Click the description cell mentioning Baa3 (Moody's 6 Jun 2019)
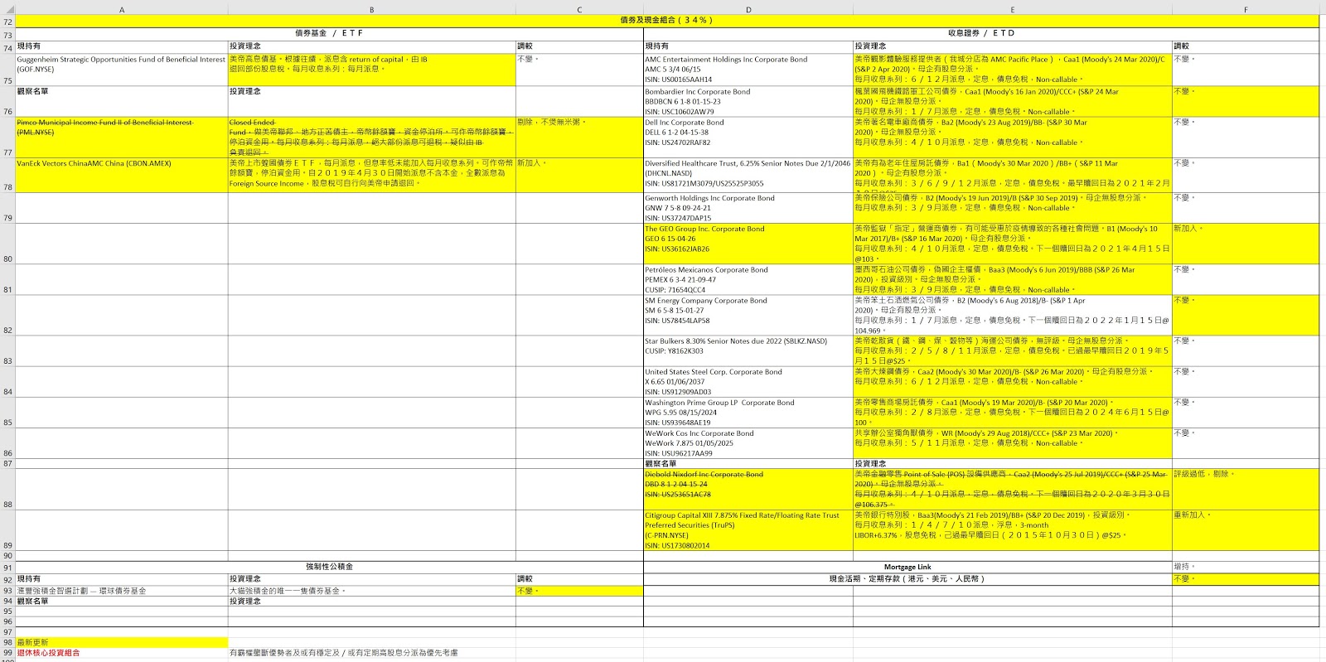Viewport: 1326px width, 662px height. point(1012,280)
